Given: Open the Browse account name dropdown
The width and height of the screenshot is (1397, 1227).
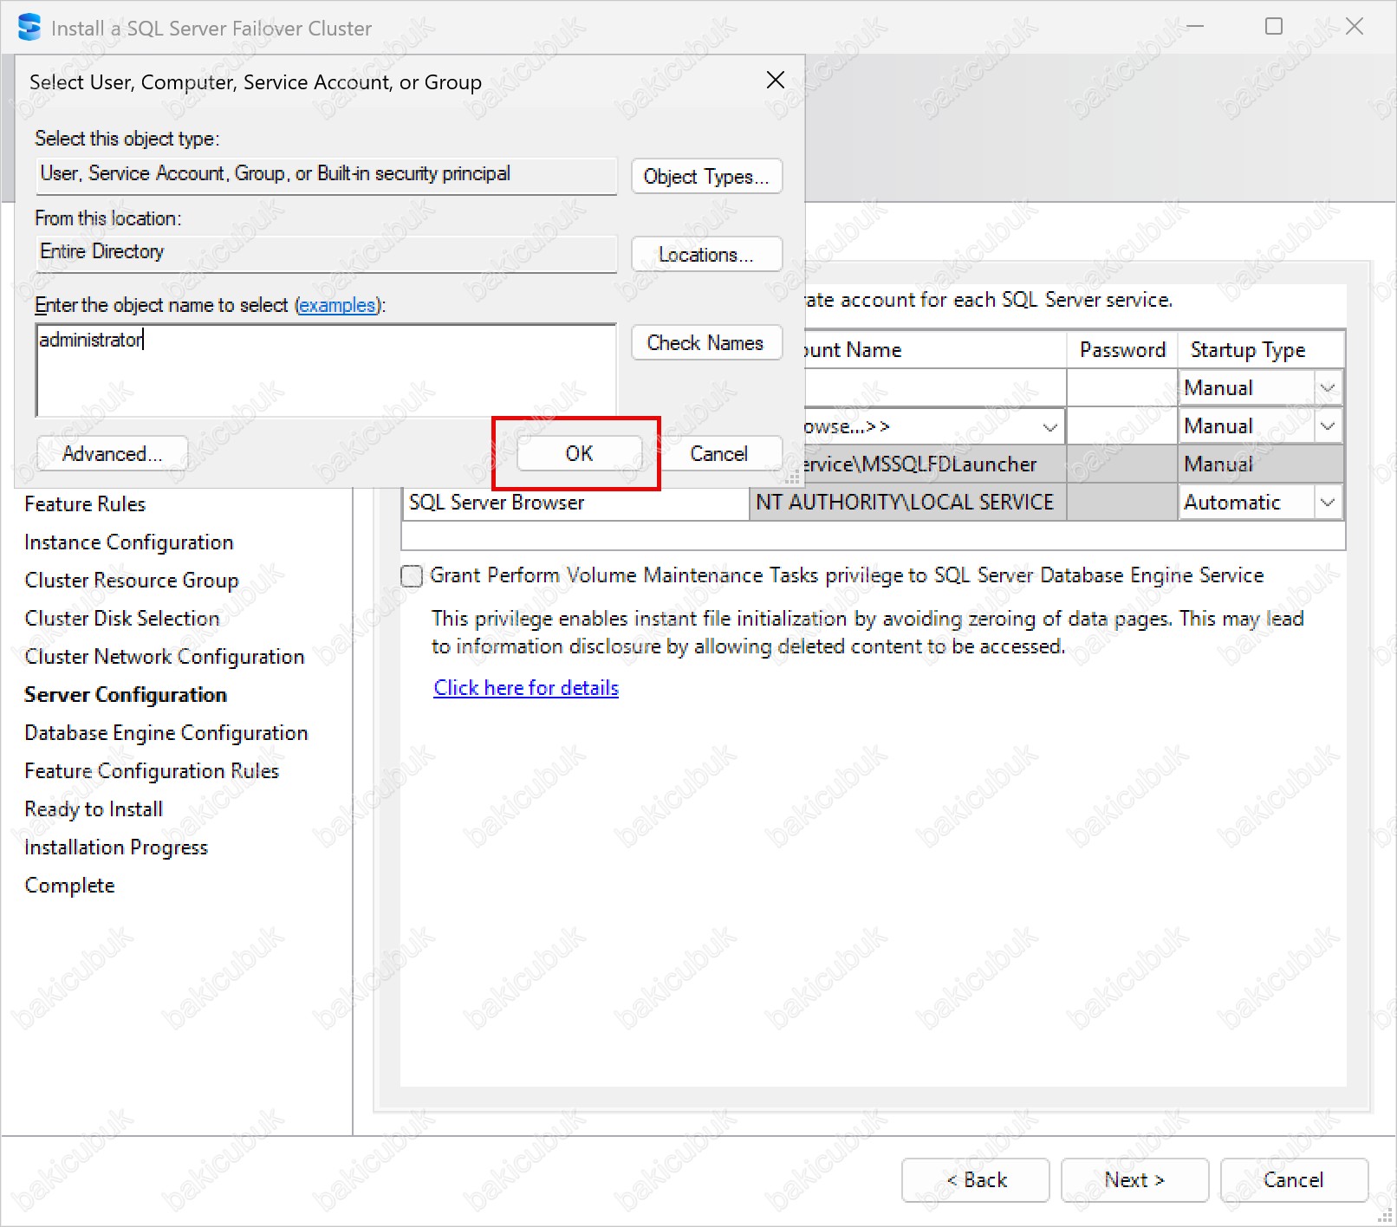Looking at the screenshot, I should pos(1049,427).
